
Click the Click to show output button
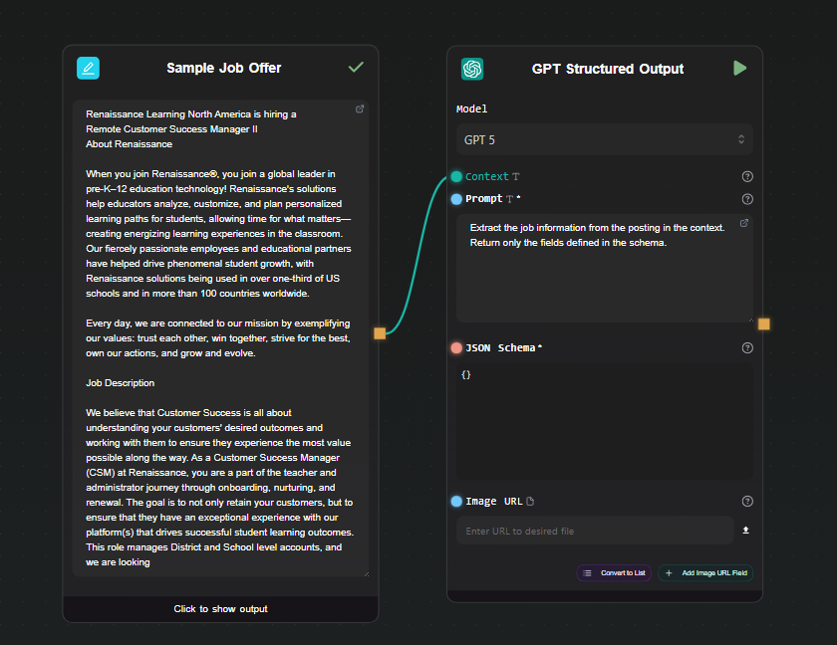pos(219,608)
